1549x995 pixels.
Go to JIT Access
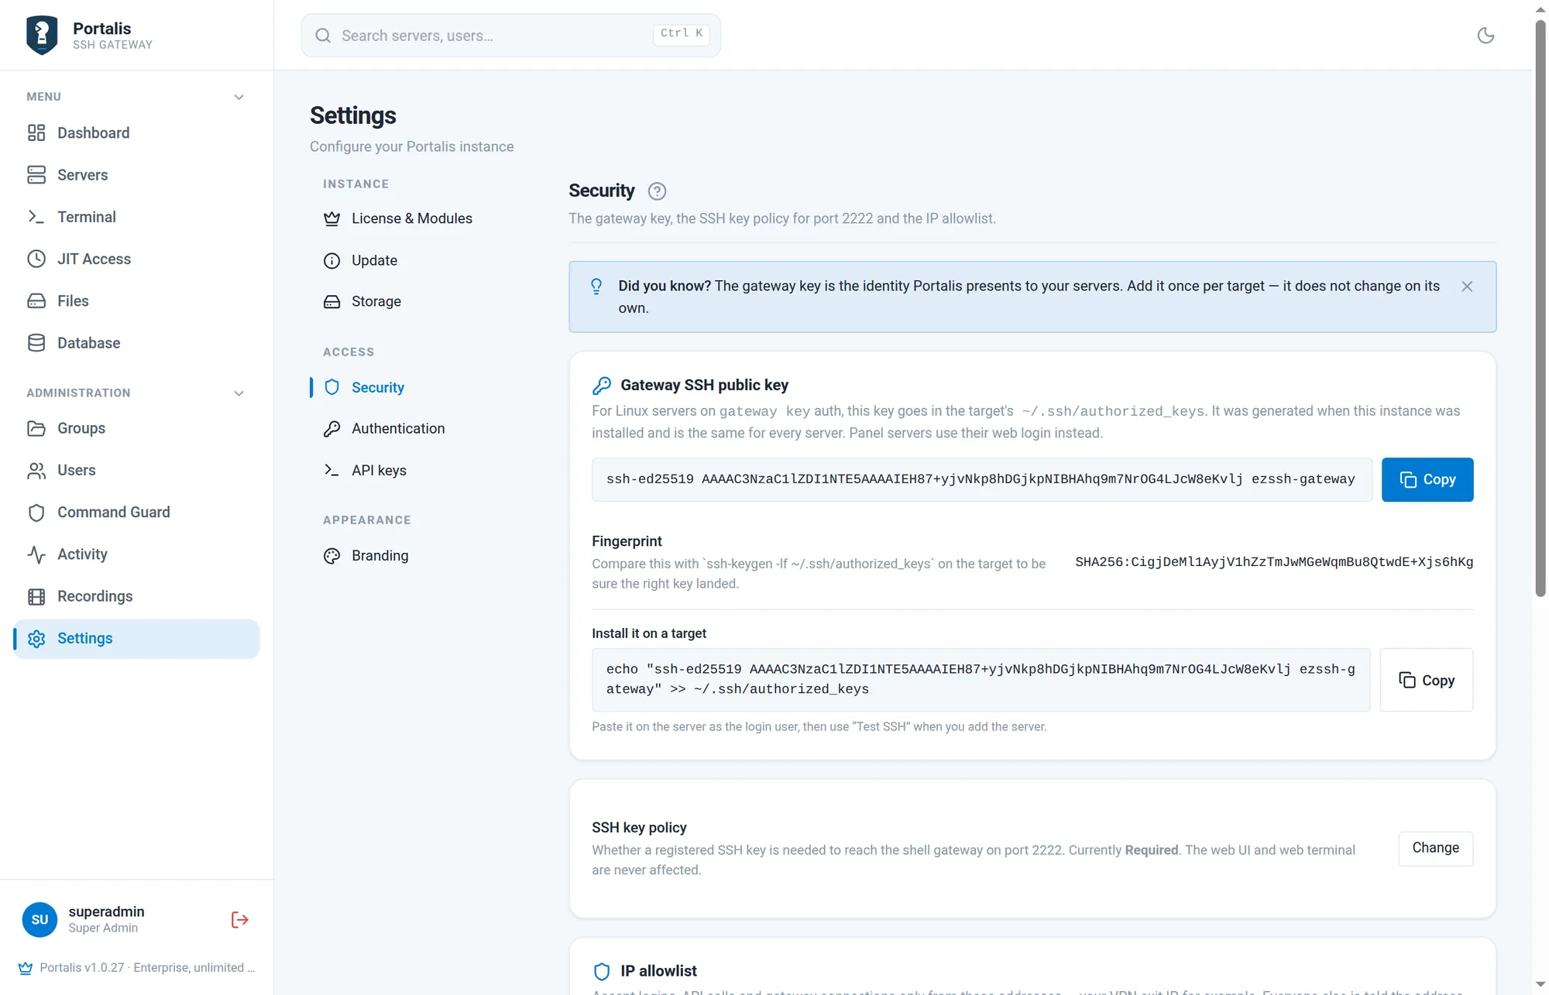(136, 259)
